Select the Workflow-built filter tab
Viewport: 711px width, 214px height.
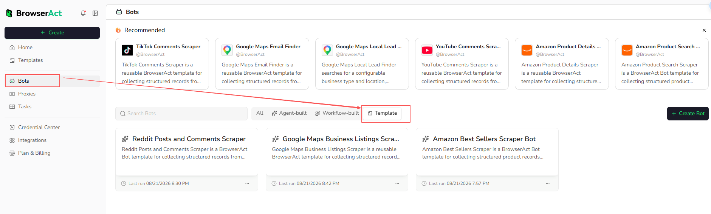click(337, 113)
